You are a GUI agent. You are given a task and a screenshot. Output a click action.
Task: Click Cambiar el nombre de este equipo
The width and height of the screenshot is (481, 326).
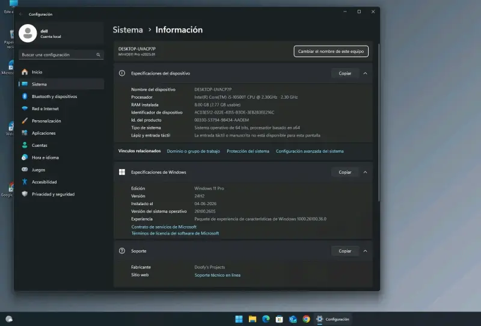(x=331, y=51)
